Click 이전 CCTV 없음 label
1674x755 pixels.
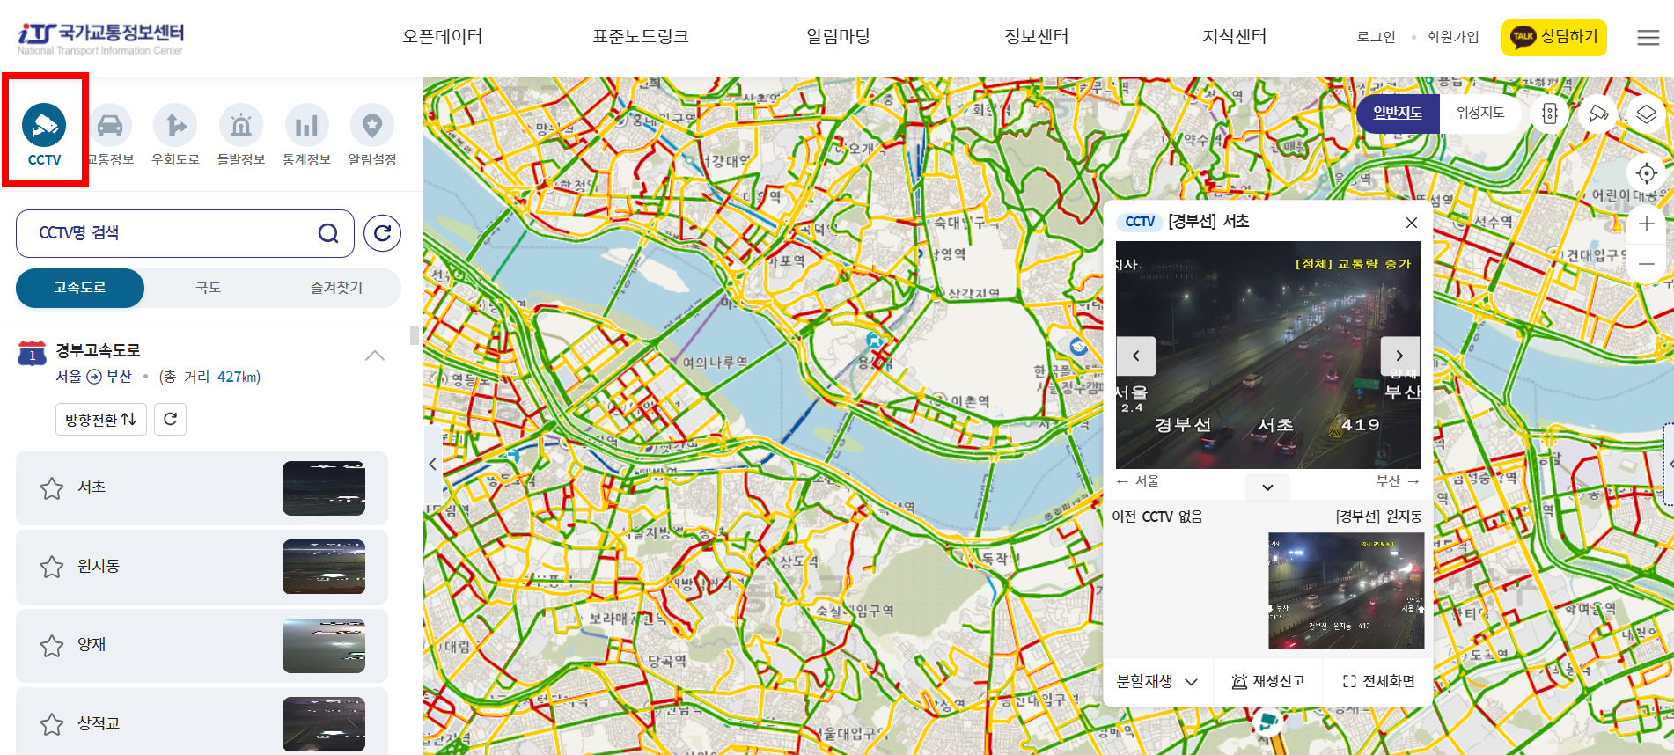click(x=1157, y=517)
